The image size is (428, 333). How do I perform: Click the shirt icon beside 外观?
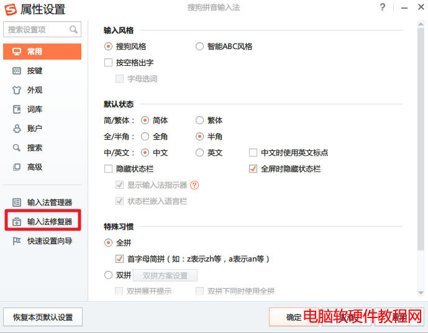(x=17, y=90)
